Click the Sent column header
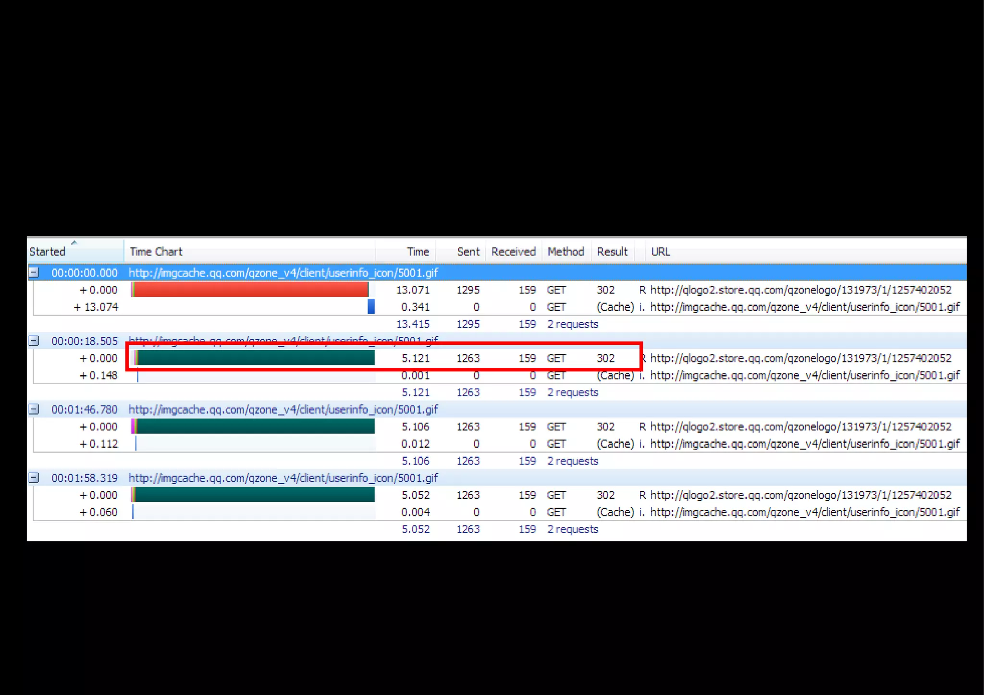The image size is (984, 695). point(468,251)
